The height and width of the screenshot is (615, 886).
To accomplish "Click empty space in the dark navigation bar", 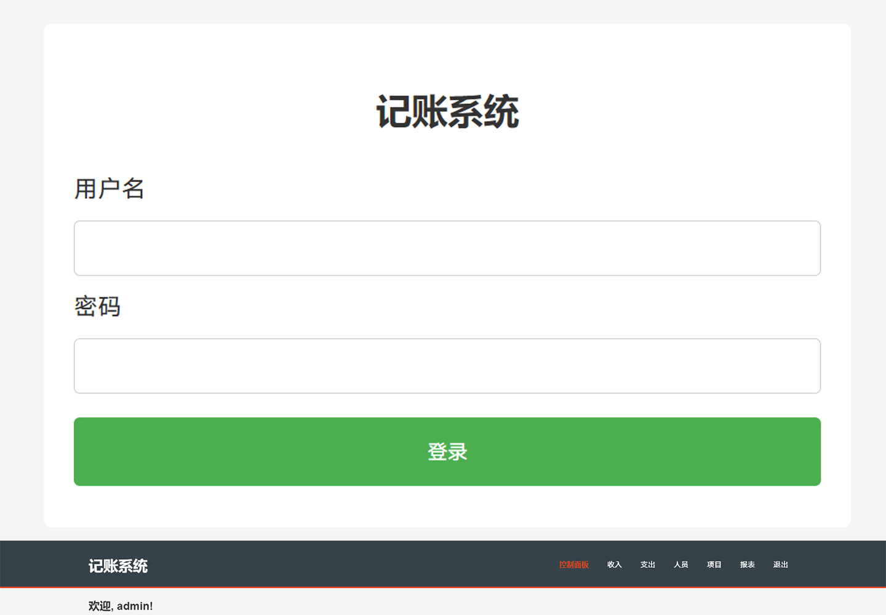I will [351, 565].
